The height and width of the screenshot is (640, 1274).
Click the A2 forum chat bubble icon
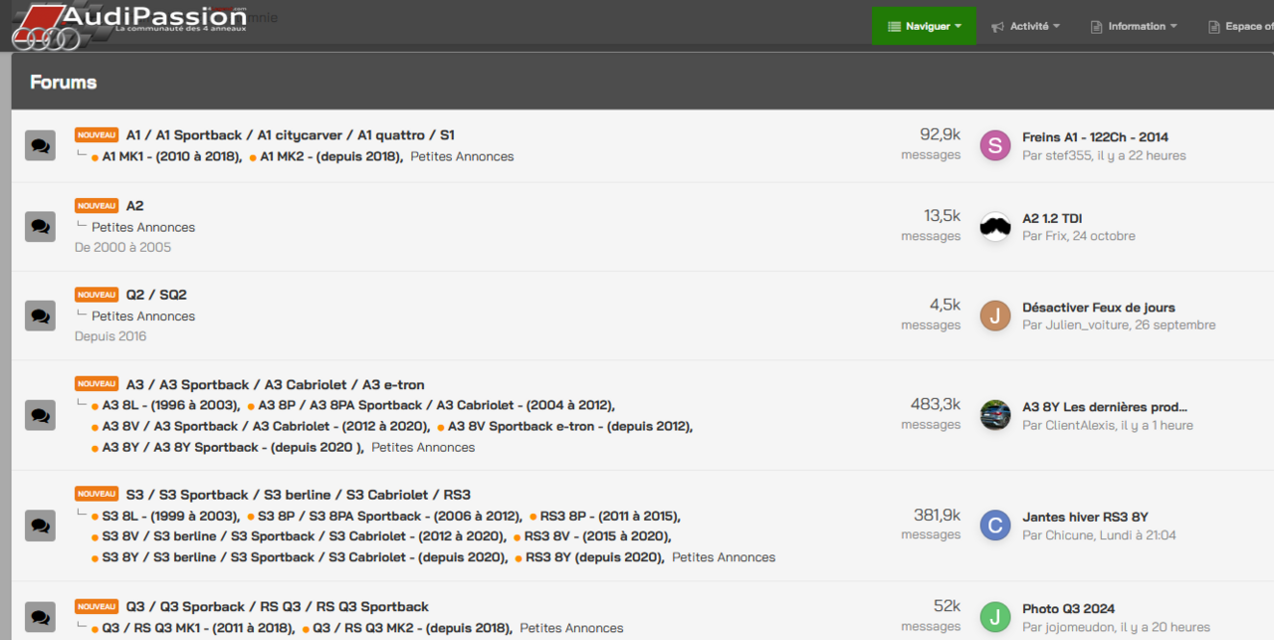coord(40,227)
